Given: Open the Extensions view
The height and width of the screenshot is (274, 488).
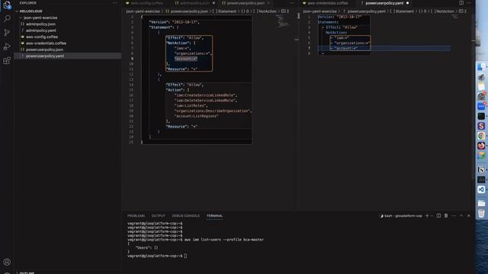Looking at the screenshot, I should pos(7,61).
